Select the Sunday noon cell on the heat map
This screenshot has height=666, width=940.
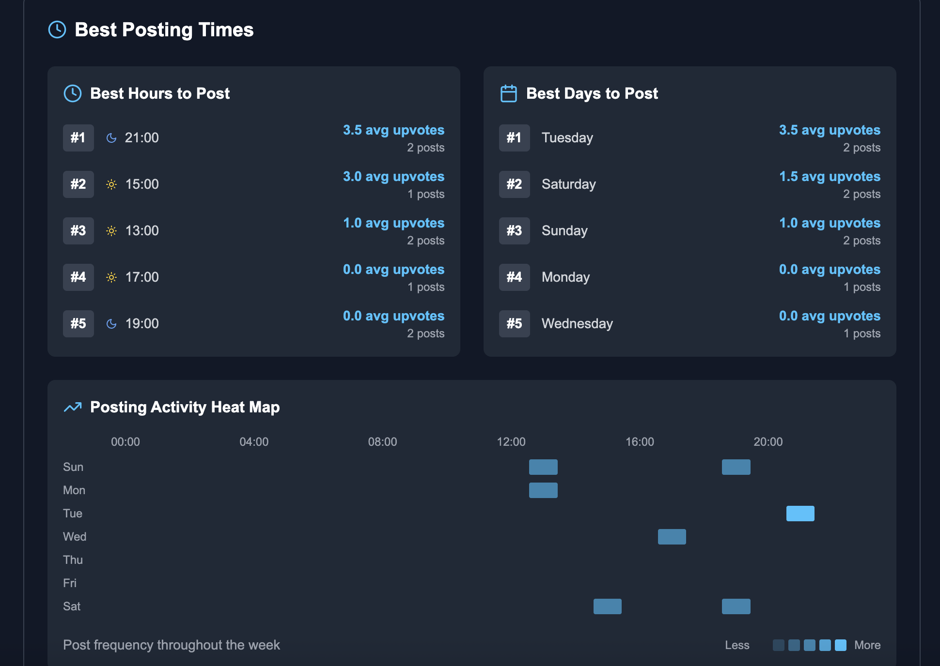[x=543, y=467]
